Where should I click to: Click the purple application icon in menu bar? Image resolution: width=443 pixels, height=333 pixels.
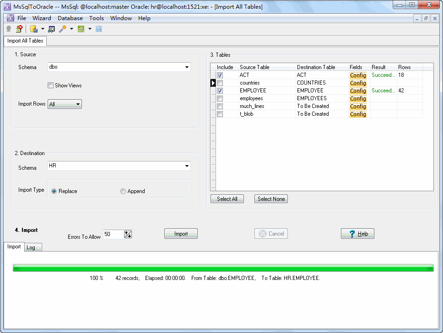click(10, 18)
